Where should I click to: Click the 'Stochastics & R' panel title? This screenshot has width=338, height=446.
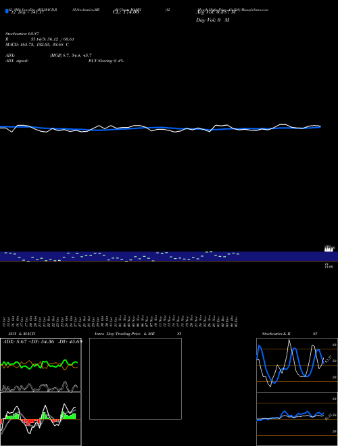(x=276, y=334)
